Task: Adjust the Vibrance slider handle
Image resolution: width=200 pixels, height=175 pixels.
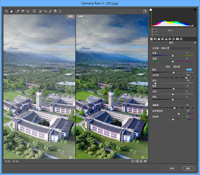Action: [179, 114]
